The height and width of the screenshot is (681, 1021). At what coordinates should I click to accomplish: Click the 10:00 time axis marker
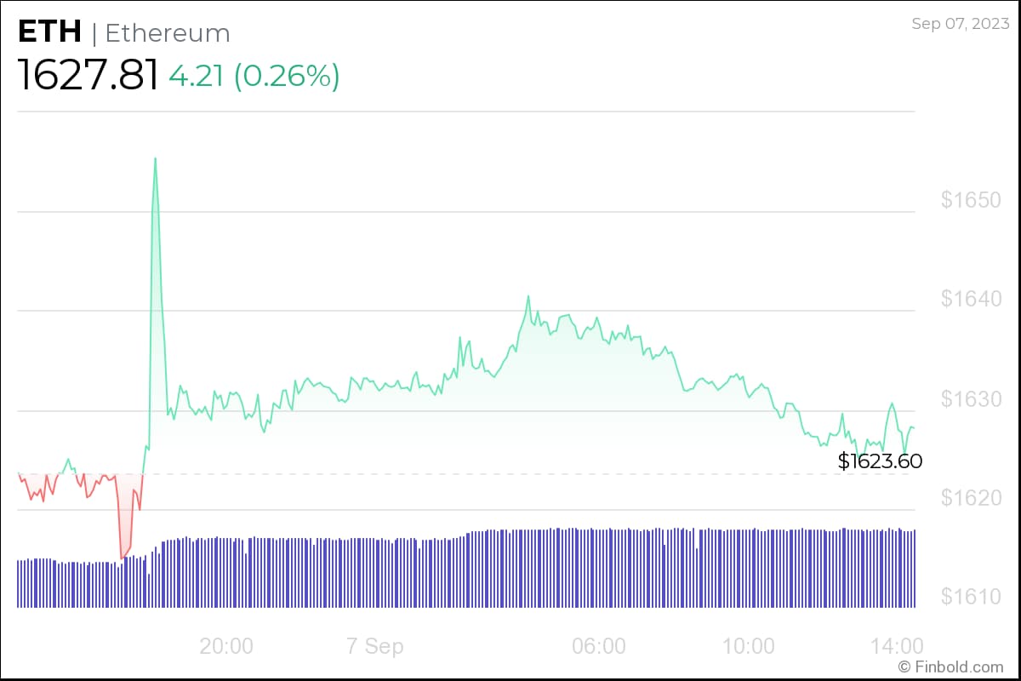tap(749, 646)
